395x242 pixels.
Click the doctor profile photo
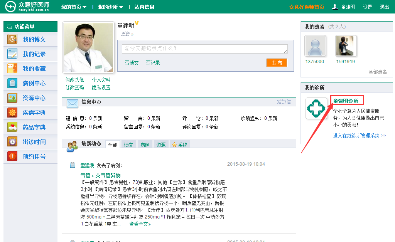click(88, 47)
